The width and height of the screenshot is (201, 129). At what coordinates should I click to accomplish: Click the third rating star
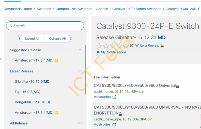pos(113,46)
